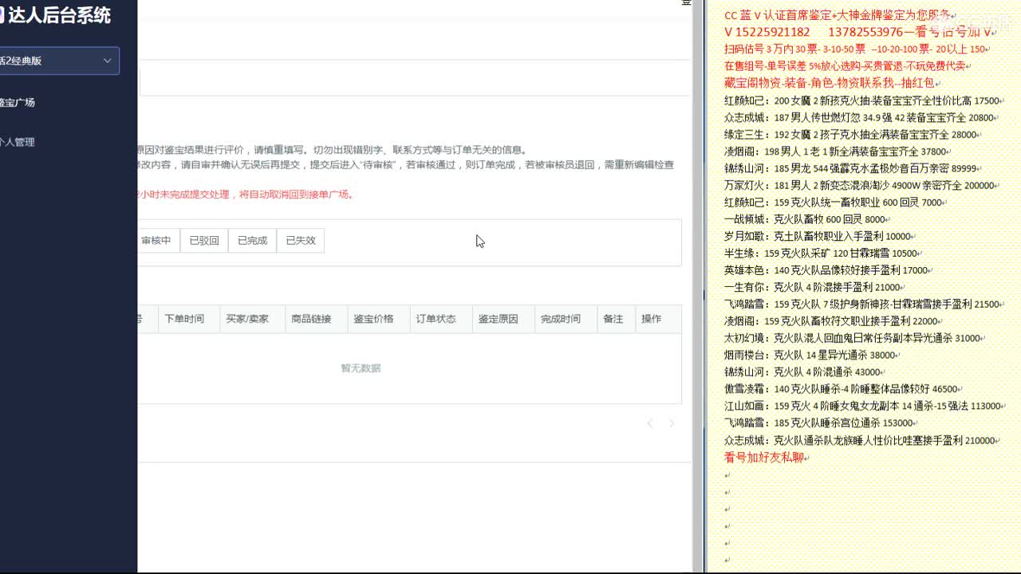Switch to the 审核中 tab

(156, 241)
